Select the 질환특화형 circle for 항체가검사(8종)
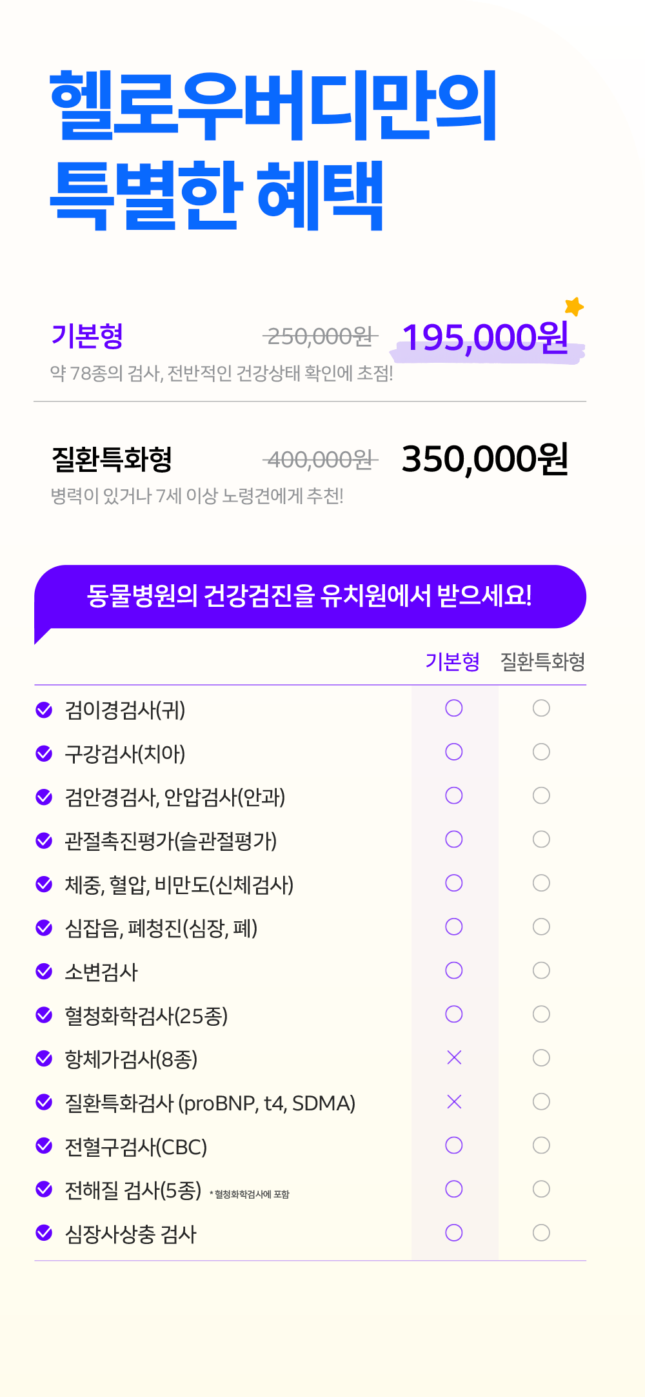Viewport: 645px width, 1397px height. pyautogui.click(x=541, y=1057)
